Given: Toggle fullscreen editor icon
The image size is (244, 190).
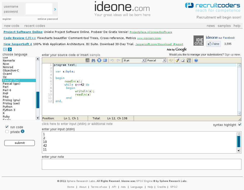Looking at the screenshot, I should (x=105, y=60).
